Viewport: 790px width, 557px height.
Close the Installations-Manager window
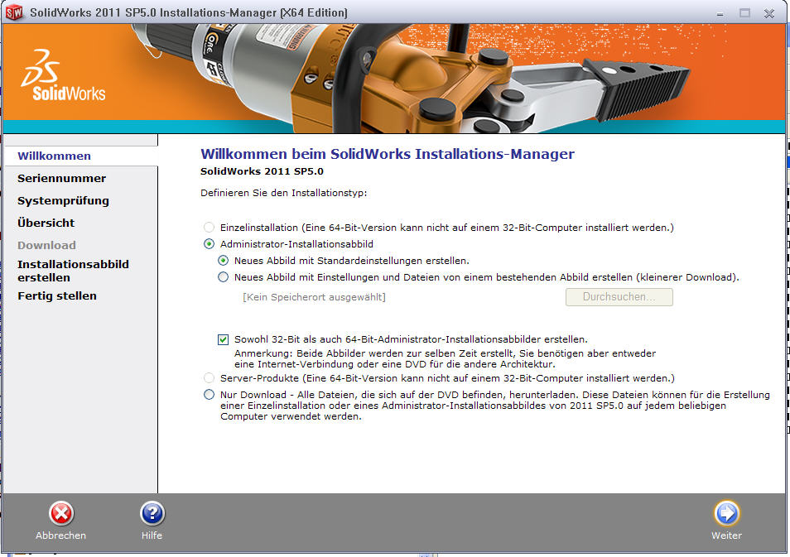[769, 13]
